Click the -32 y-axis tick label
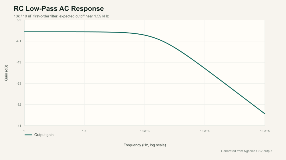 coord(19,105)
